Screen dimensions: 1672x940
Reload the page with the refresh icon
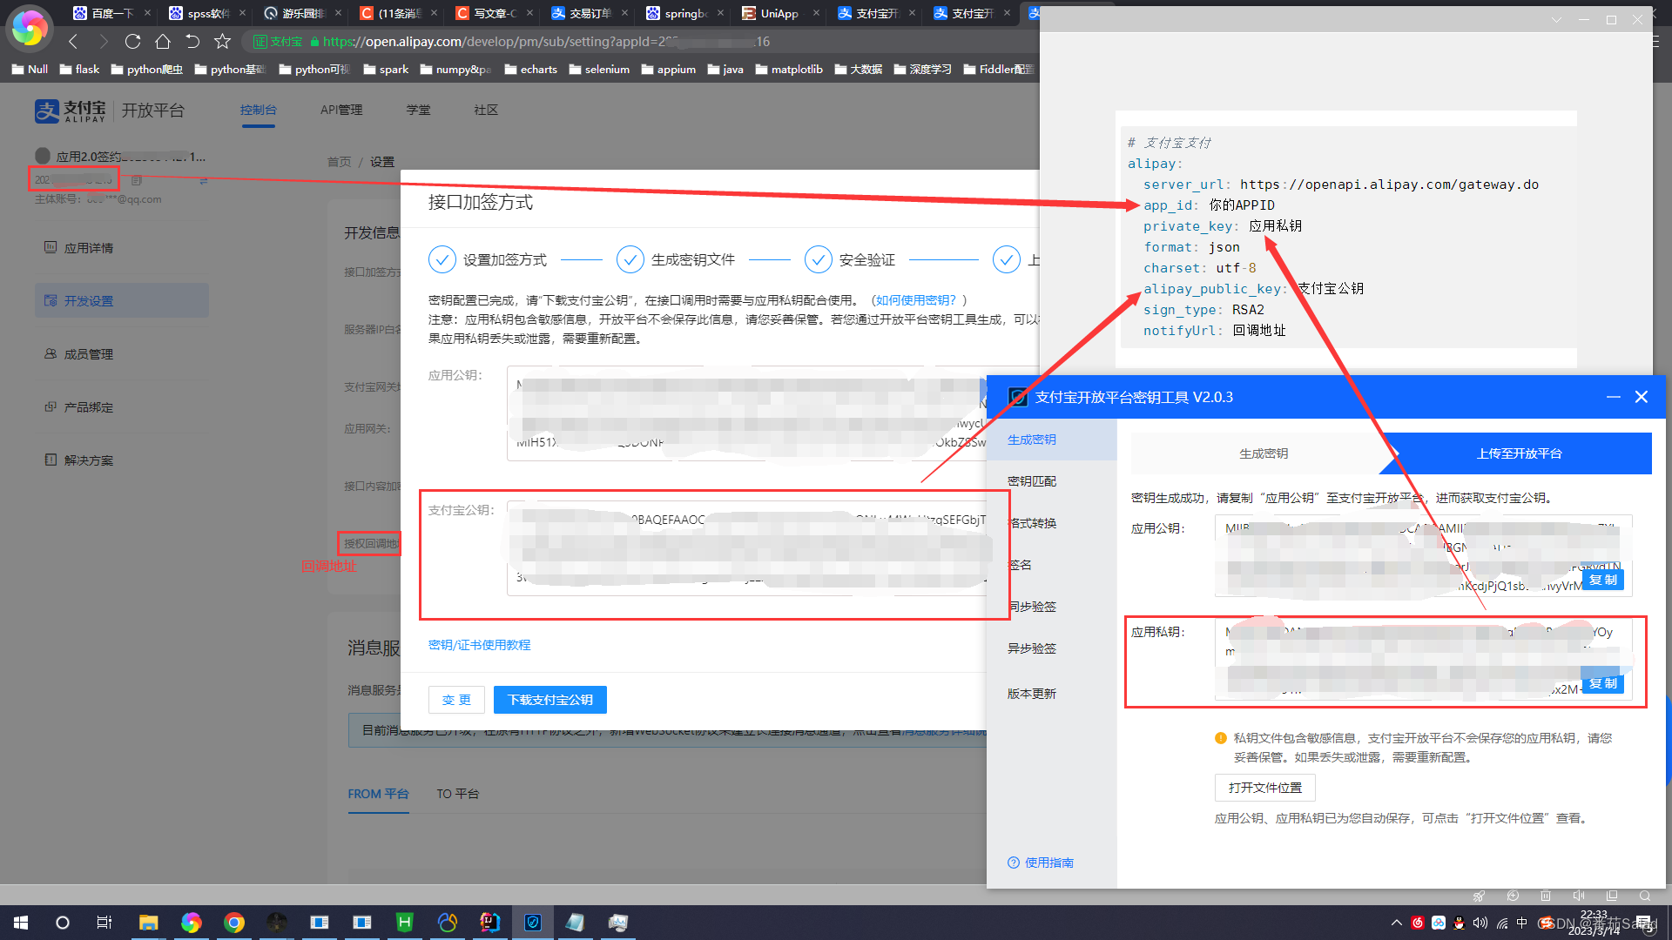click(132, 41)
